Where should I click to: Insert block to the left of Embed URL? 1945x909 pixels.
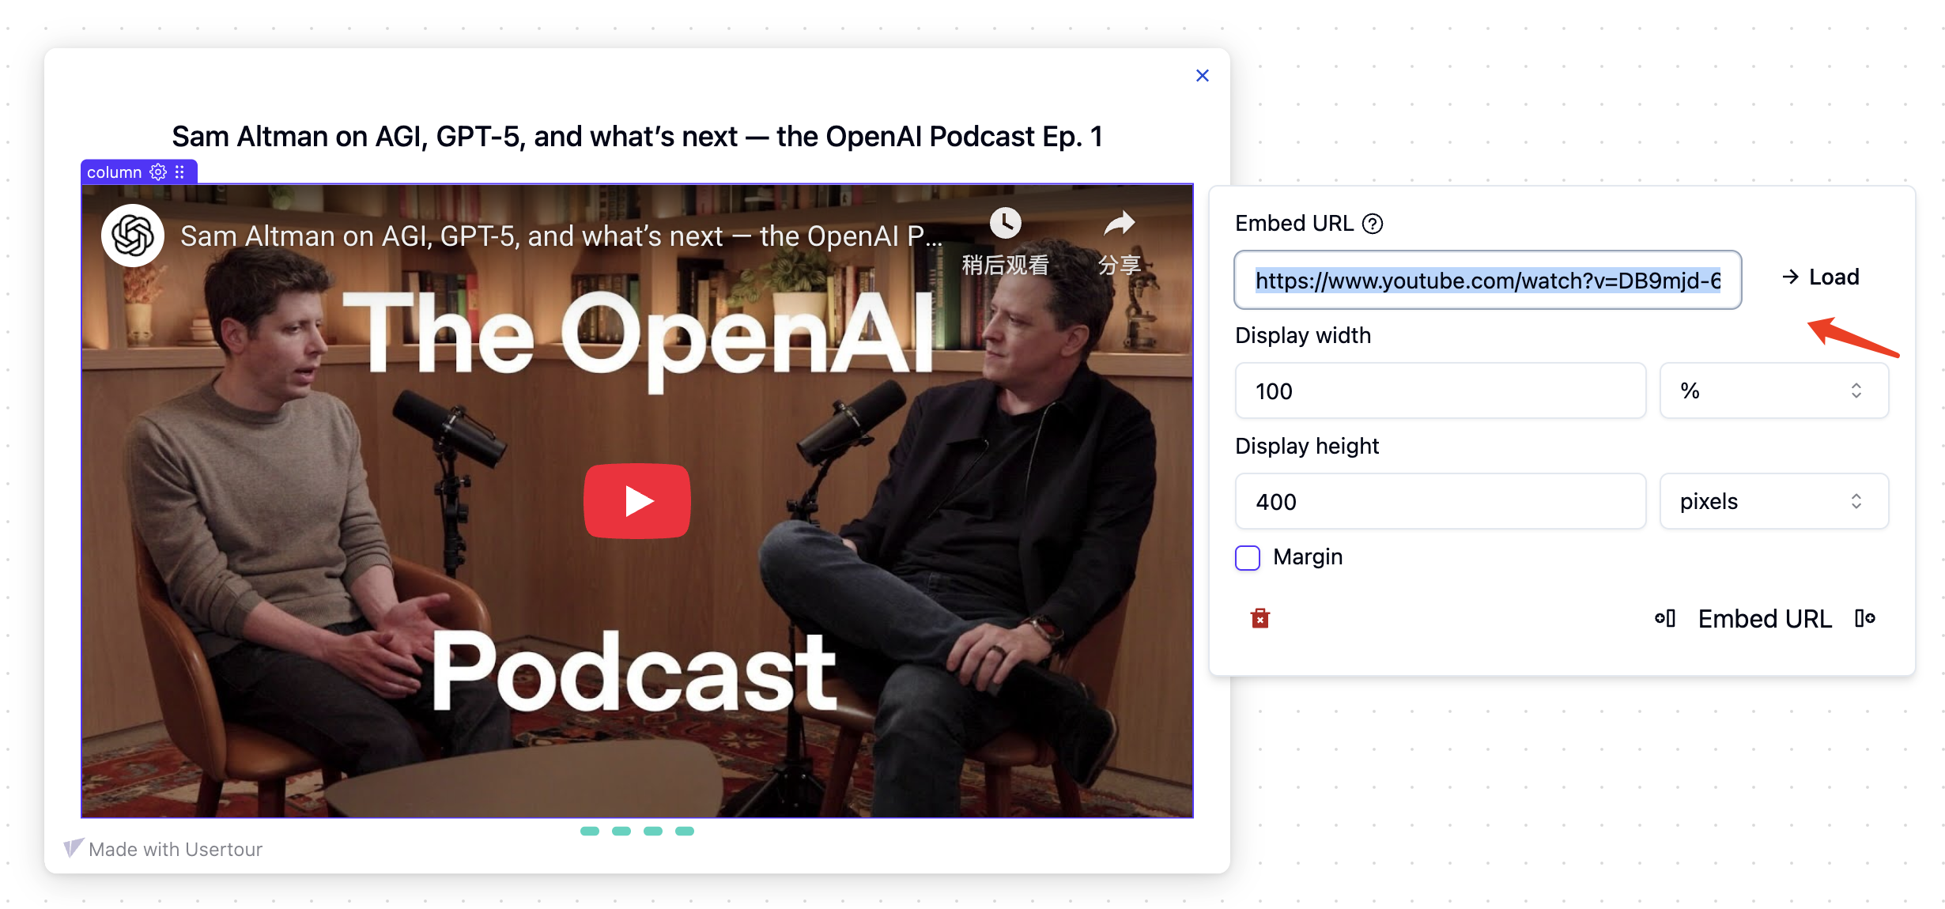click(1664, 618)
